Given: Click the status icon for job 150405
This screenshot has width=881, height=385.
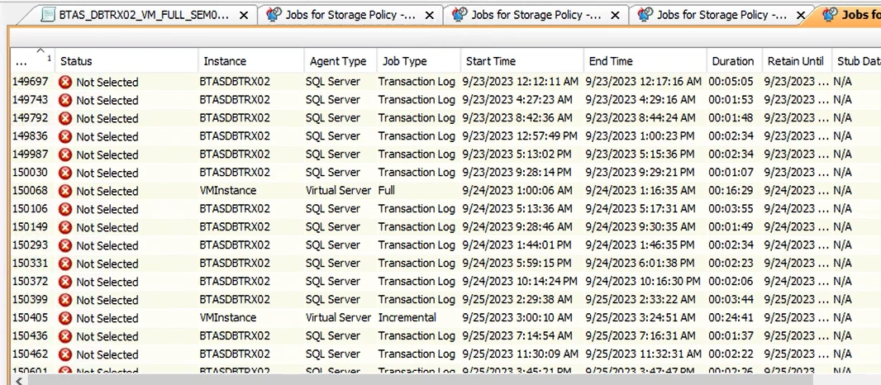Looking at the screenshot, I should pyautogui.click(x=65, y=319).
